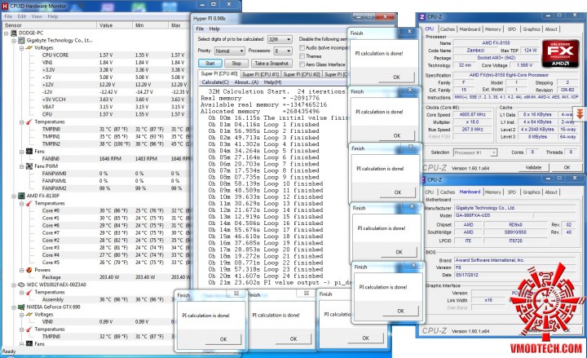Collapse the Fans PWM node
The image size is (587, 358).
coord(21,166)
